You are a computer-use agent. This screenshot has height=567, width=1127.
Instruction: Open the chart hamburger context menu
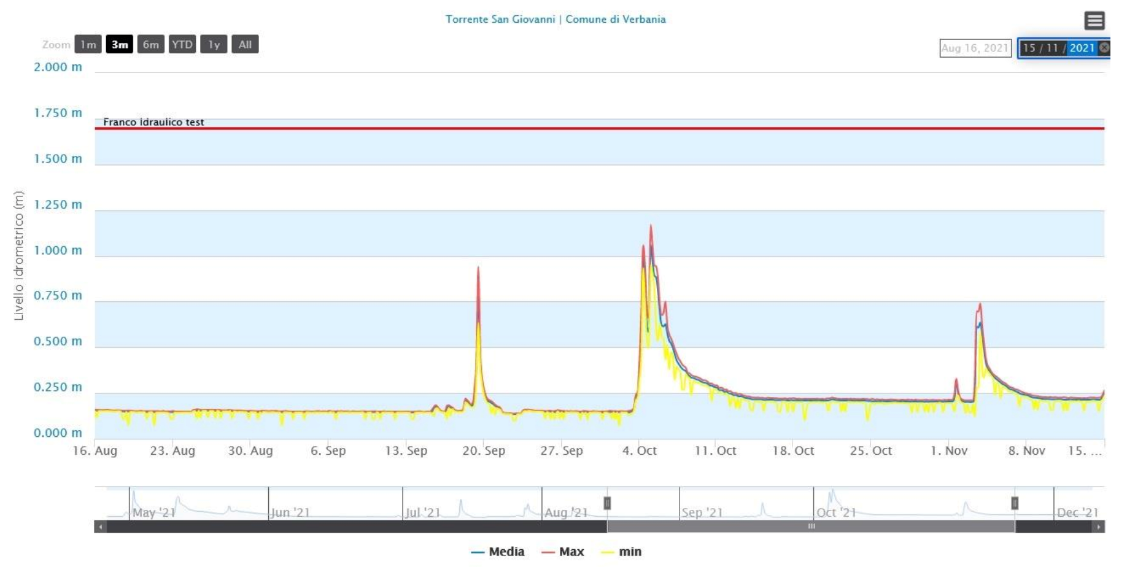[x=1094, y=21]
